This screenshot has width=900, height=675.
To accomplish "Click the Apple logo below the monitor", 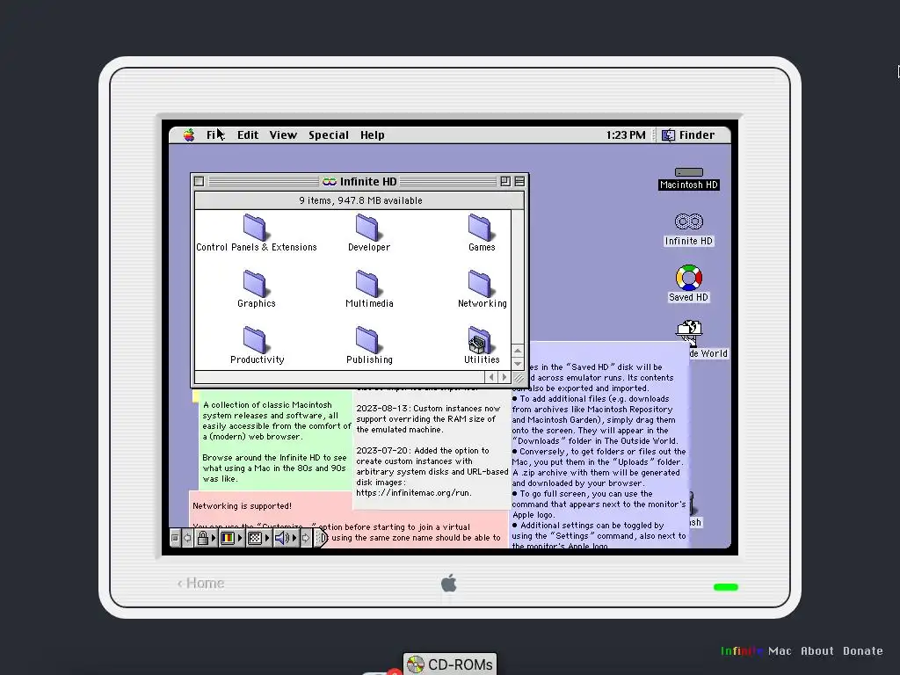I will tap(449, 584).
